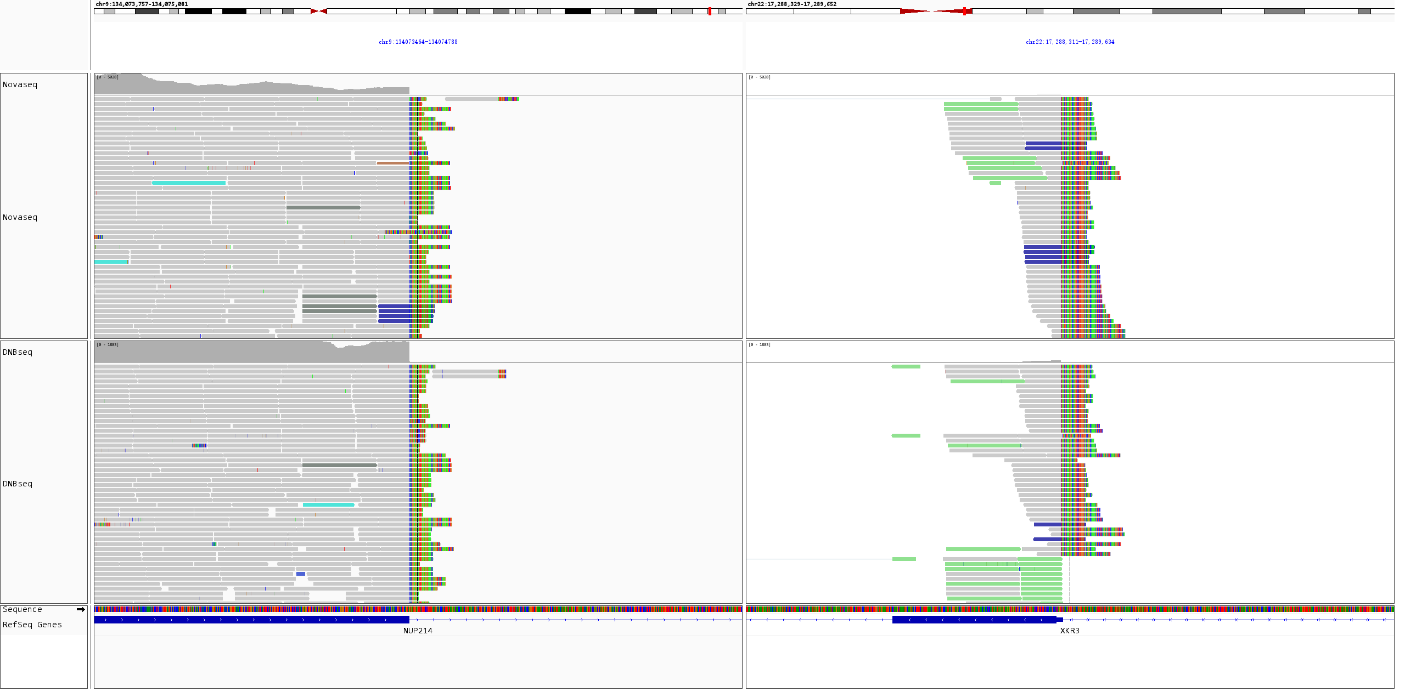Click a blue translocation read in the chr22 Novaseq panel
The image size is (1405, 692).
click(x=1043, y=262)
